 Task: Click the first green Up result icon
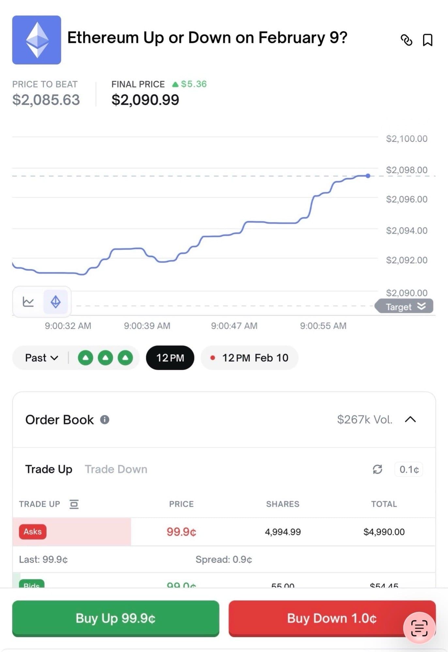[x=85, y=358]
